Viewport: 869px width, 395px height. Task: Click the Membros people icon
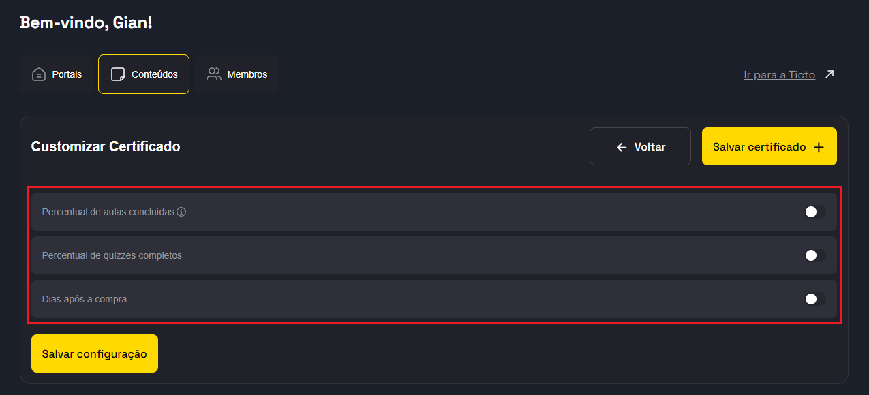(214, 74)
